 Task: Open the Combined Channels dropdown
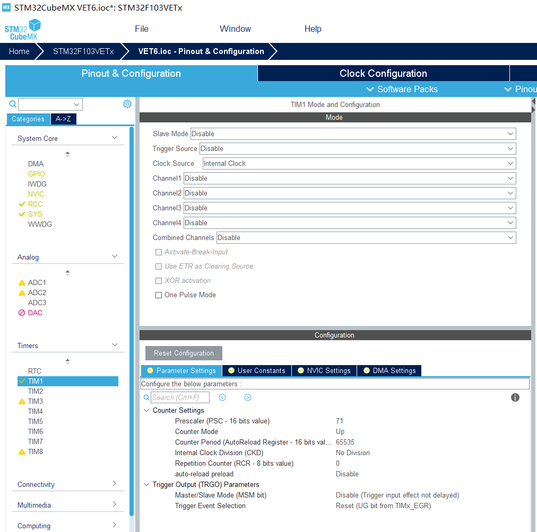click(x=366, y=237)
